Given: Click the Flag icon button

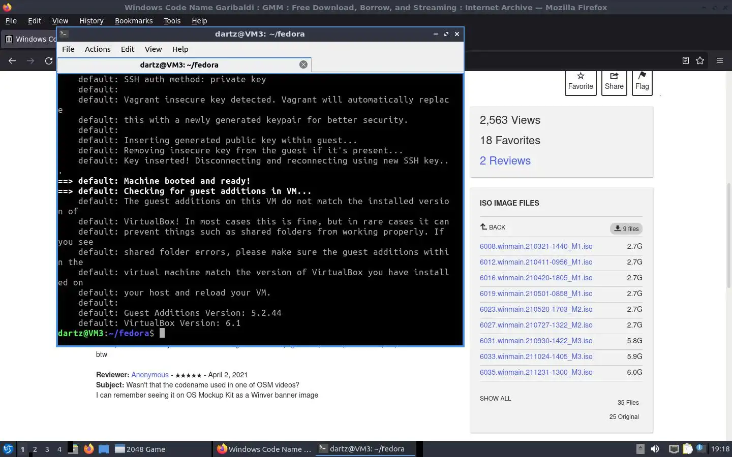Looking at the screenshot, I should coord(642,82).
